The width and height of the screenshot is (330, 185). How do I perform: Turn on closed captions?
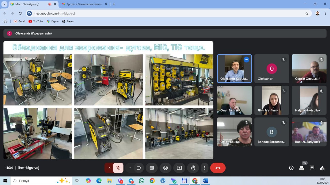152,168
